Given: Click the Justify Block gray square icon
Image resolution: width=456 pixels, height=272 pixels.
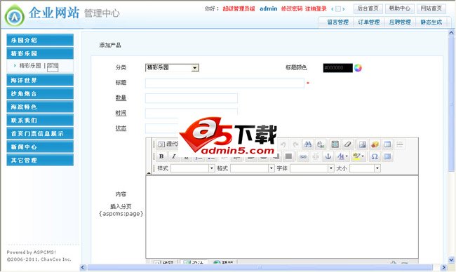Looking at the screenshot, I should (288, 156).
